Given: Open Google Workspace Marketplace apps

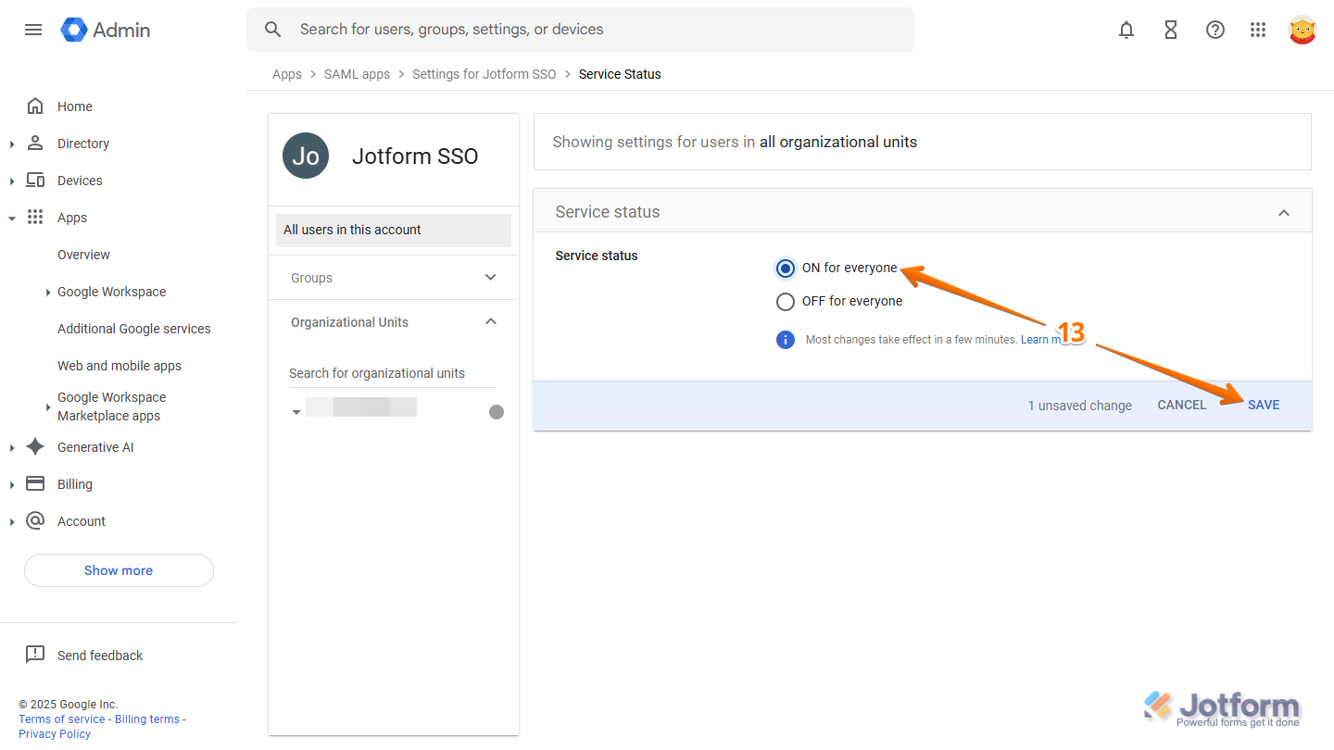Looking at the screenshot, I should 111,406.
